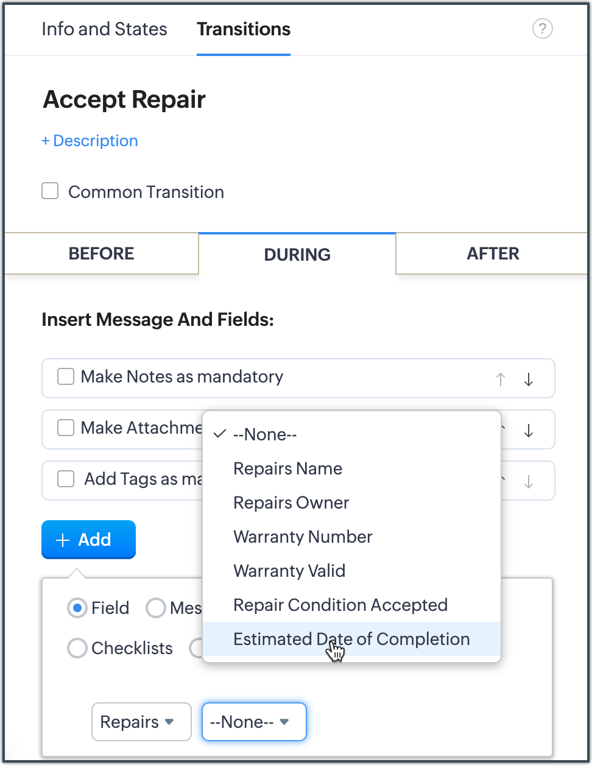Check Make Notes as mandatory
The height and width of the screenshot is (765, 592).
tap(66, 377)
